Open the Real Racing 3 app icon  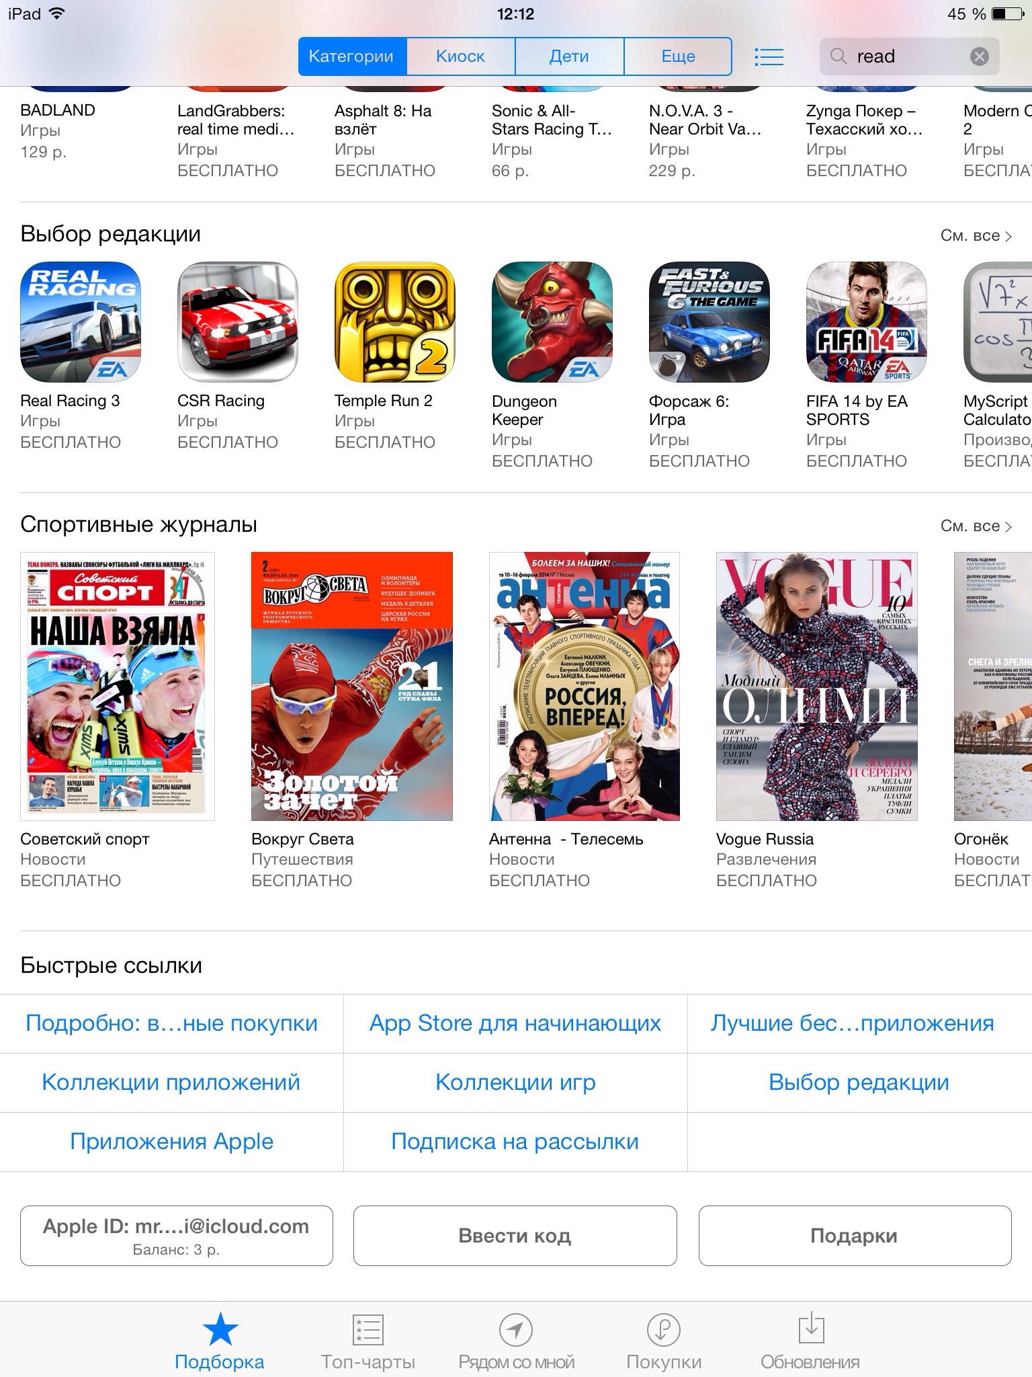pos(81,322)
